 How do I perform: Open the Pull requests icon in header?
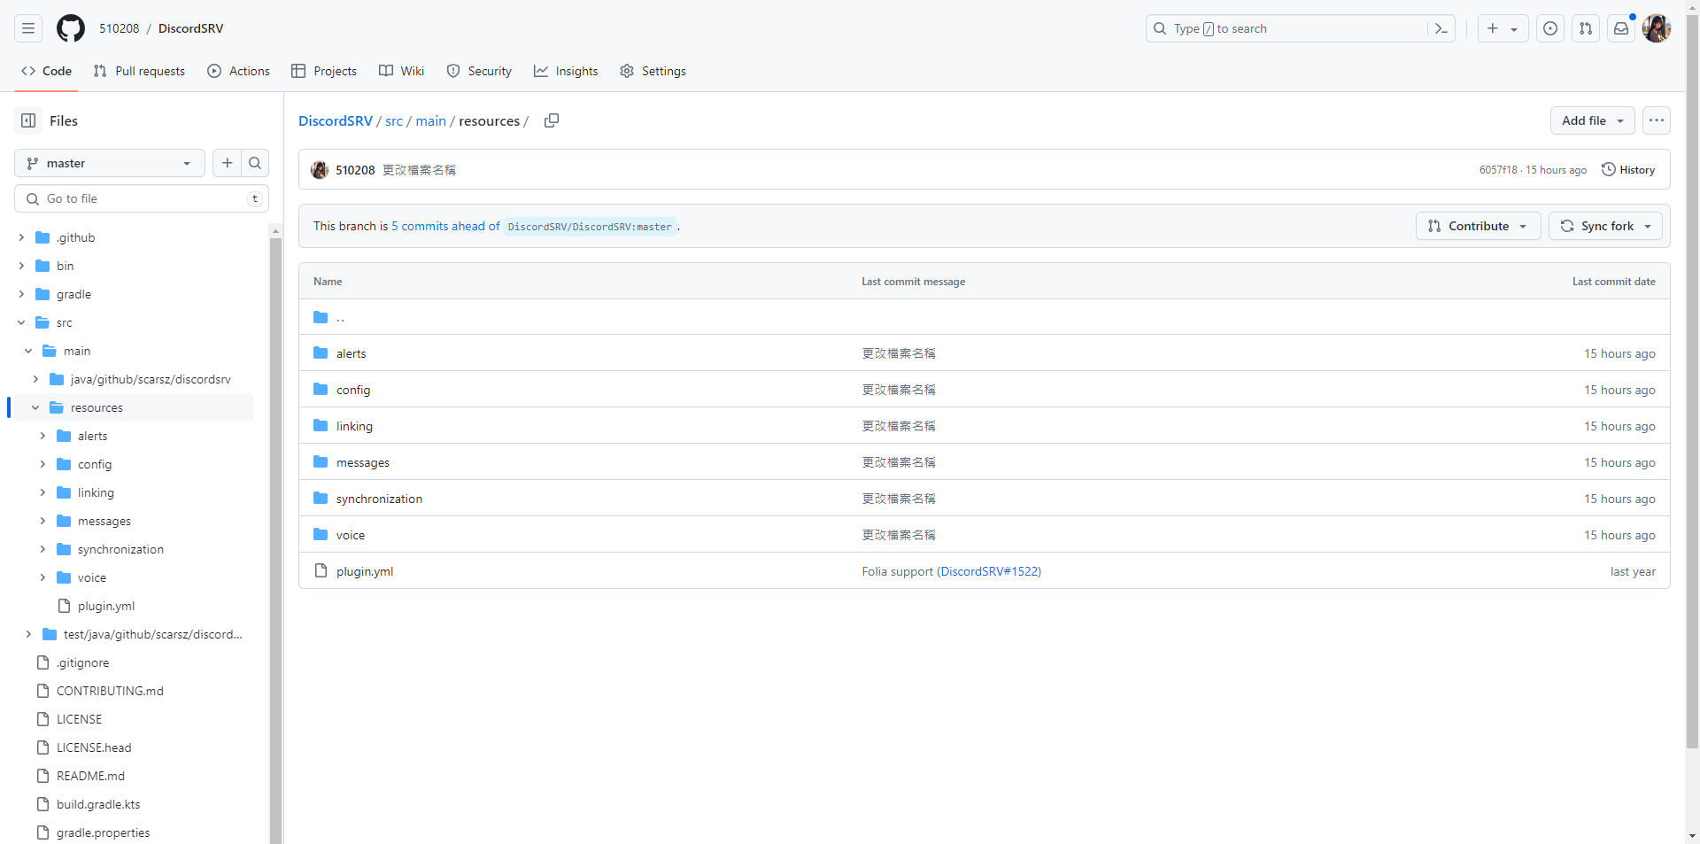[1586, 28]
